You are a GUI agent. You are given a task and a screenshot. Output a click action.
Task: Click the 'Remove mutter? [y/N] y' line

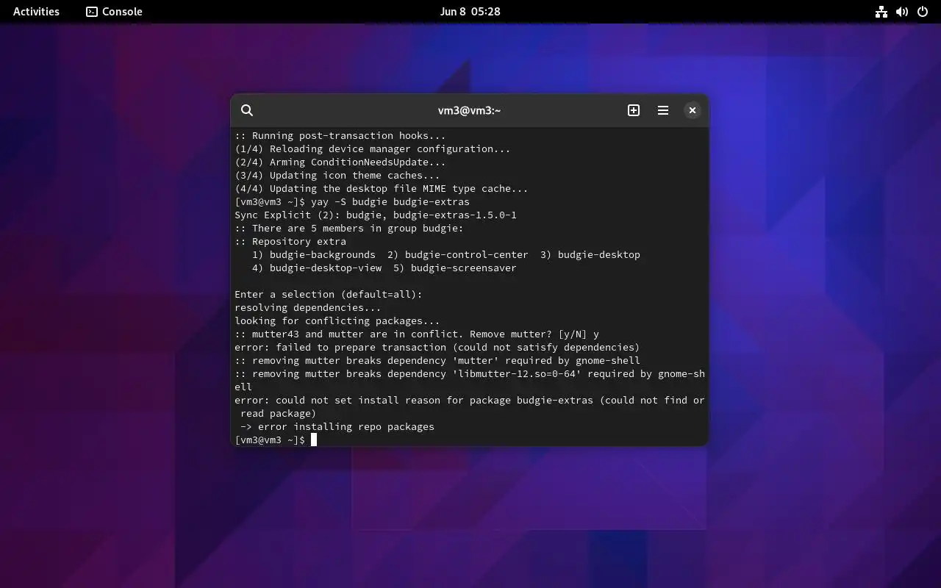click(x=417, y=334)
